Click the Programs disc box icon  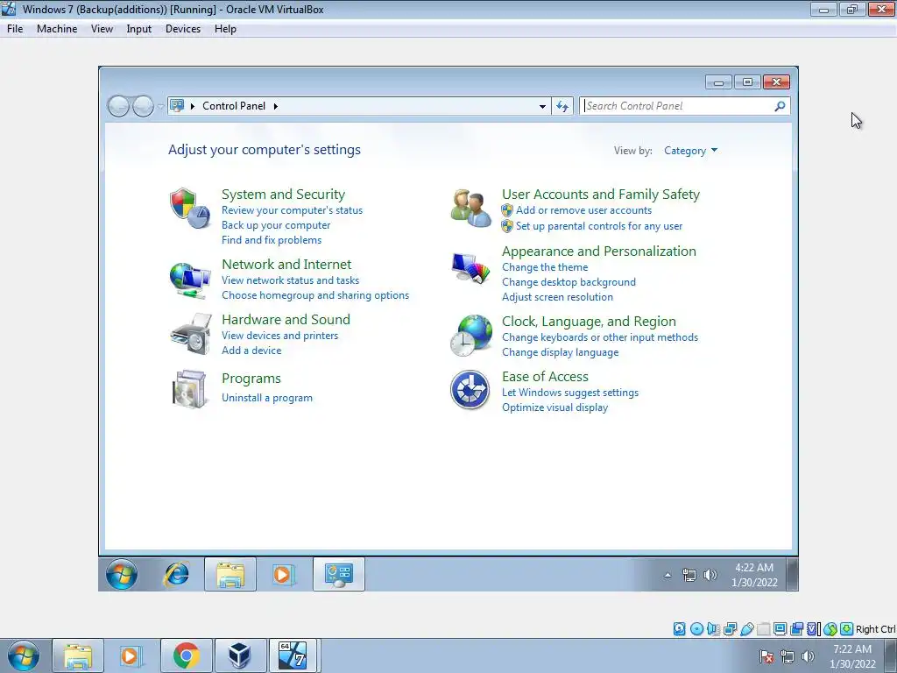tap(190, 390)
